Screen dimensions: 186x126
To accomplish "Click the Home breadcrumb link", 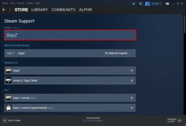I will (x=7, y=27).
